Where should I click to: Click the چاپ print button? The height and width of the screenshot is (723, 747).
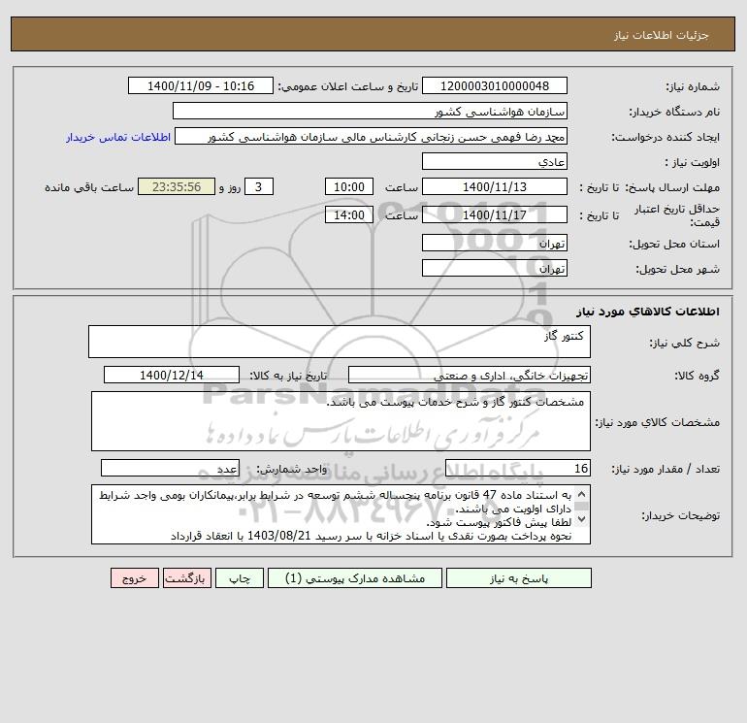240,578
